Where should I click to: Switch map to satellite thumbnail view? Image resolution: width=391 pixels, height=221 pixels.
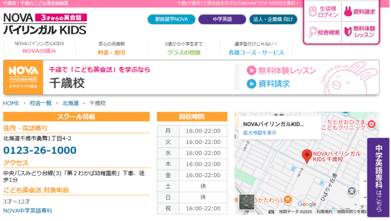(x=246, y=202)
